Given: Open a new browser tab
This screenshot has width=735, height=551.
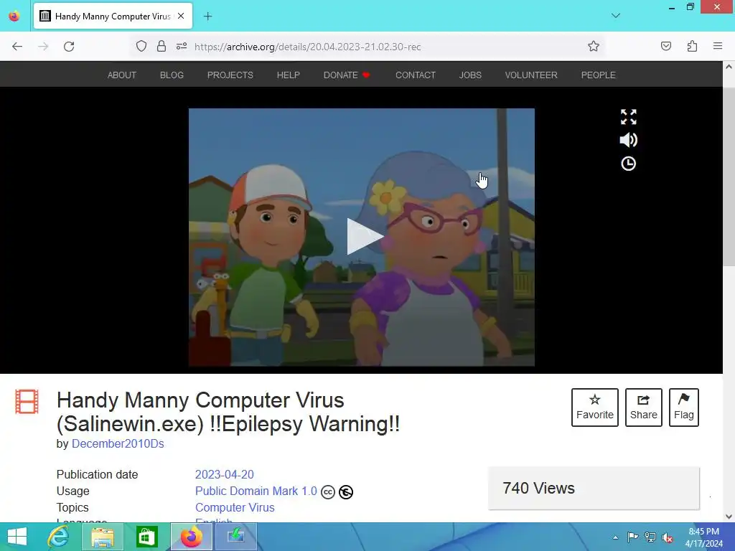Looking at the screenshot, I should tap(207, 17).
